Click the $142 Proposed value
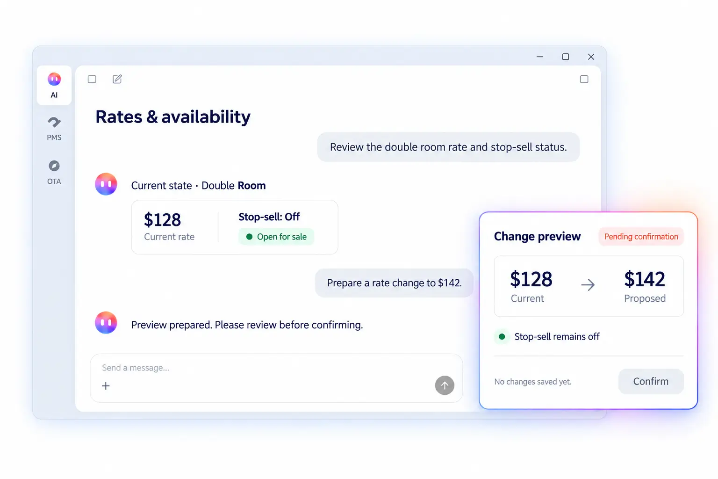The height and width of the screenshot is (479, 718). [645, 279]
